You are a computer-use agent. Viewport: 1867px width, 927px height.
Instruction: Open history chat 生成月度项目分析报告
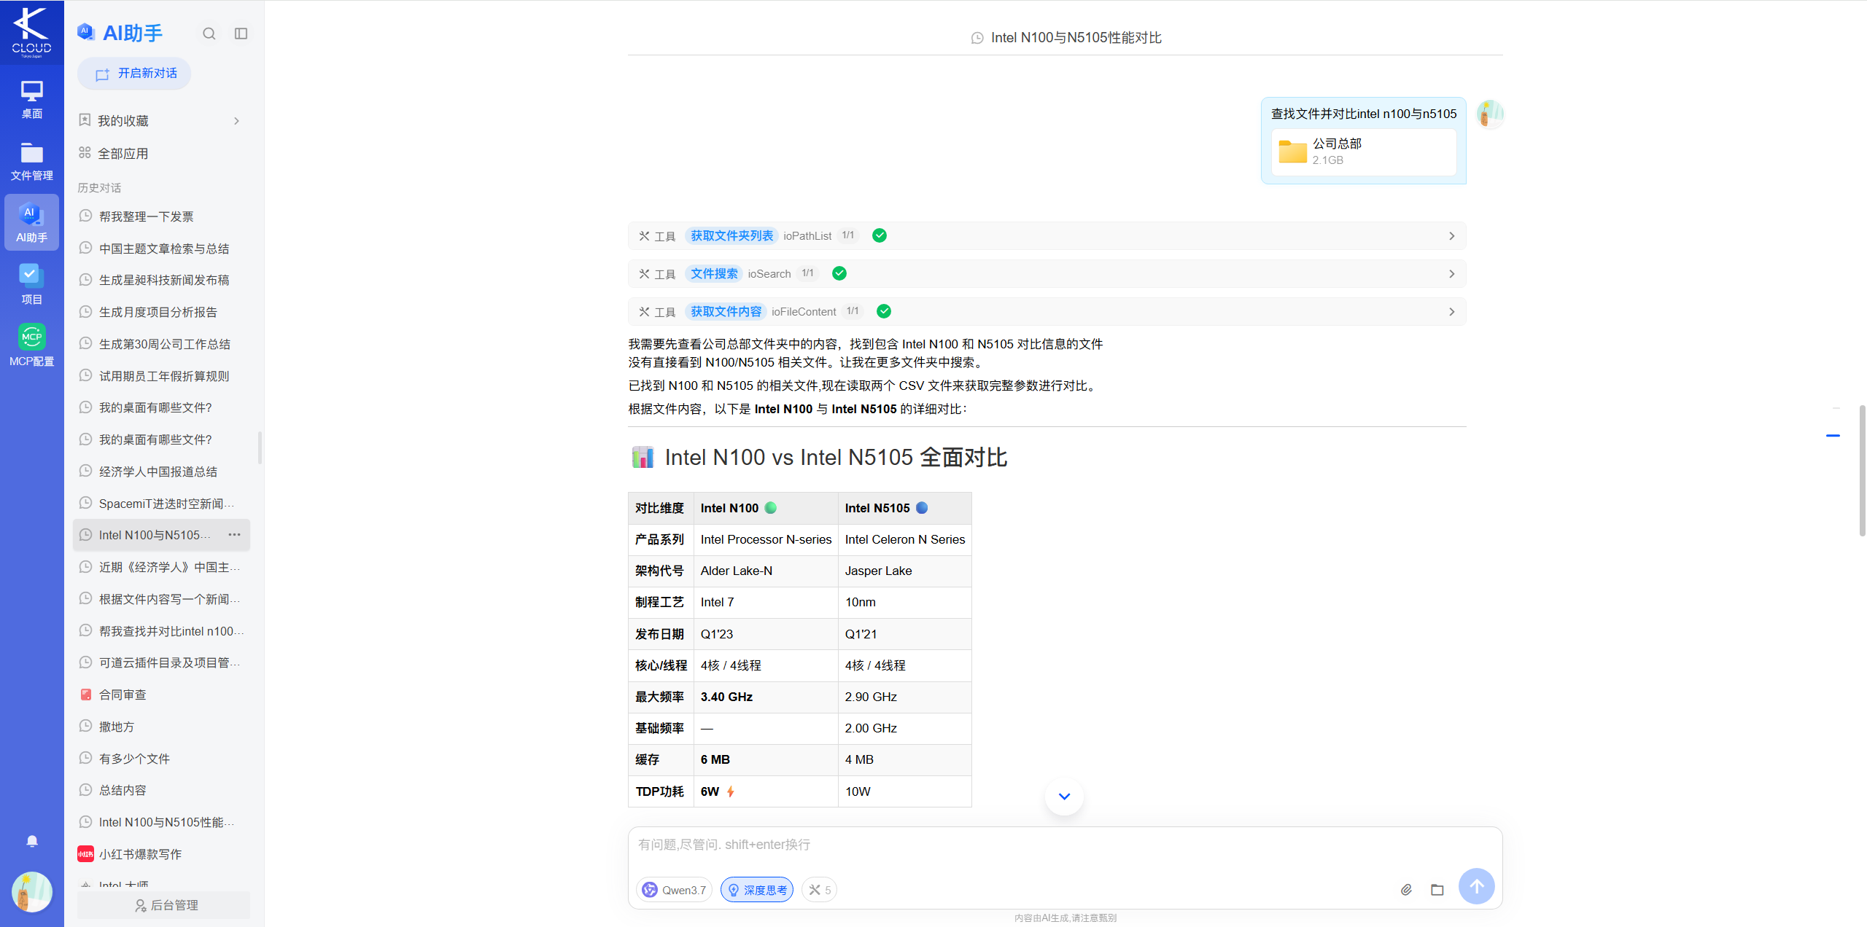coord(161,312)
